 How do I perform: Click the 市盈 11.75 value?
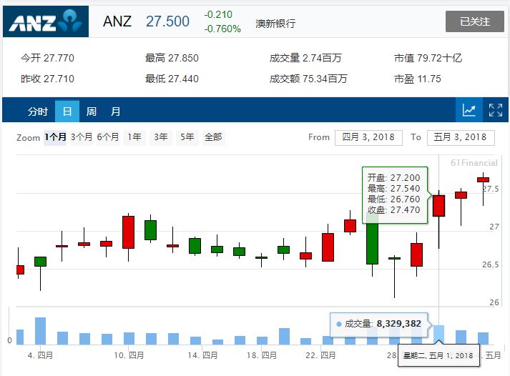pos(418,79)
